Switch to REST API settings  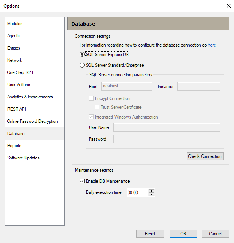point(16,109)
